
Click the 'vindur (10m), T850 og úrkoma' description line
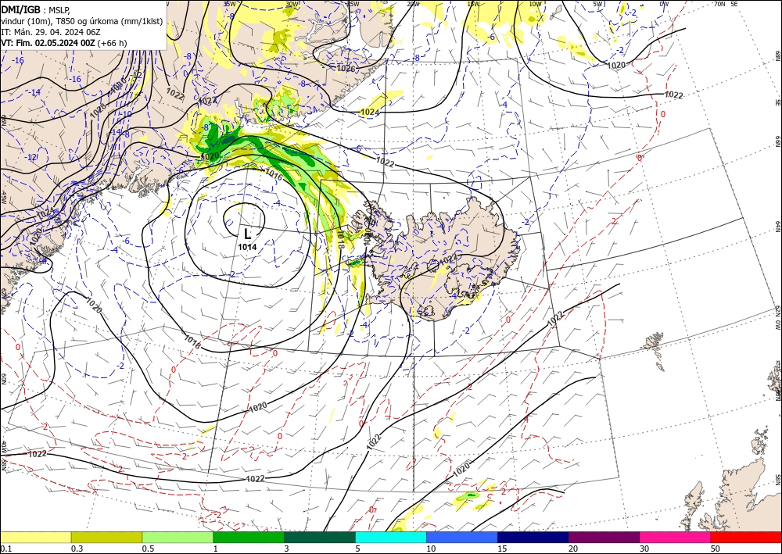(x=81, y=21)
